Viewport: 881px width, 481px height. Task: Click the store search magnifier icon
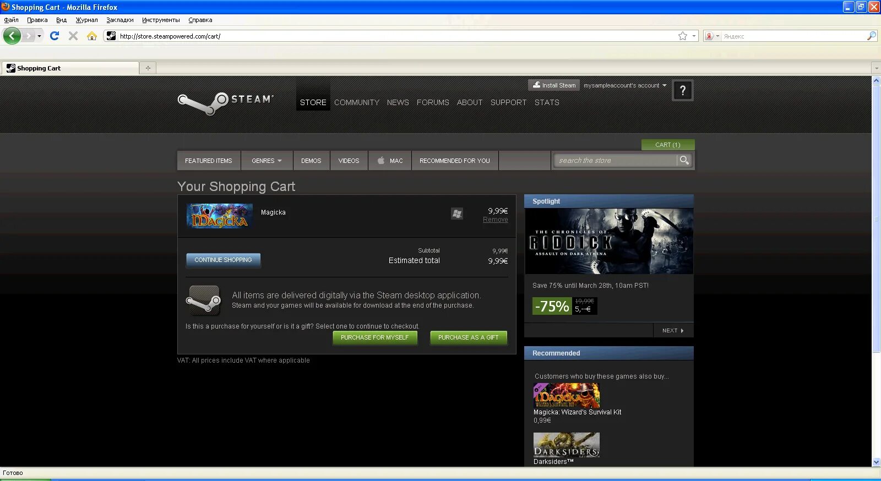[684, 160]
